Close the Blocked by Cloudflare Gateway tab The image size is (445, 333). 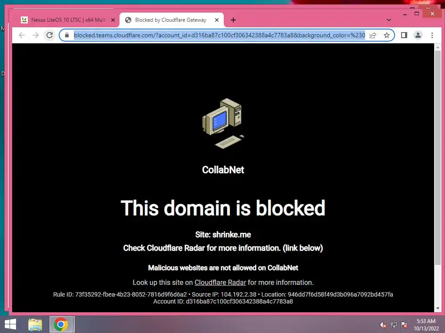(217, 20)
